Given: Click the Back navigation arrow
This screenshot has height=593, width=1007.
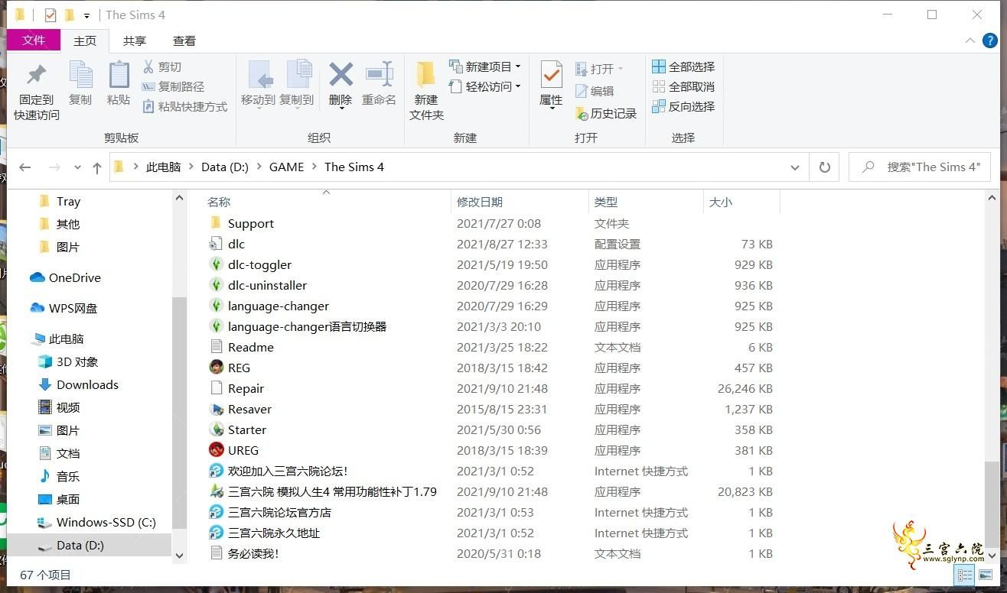Looking at the screenshot, I should [x=25, y=167].
